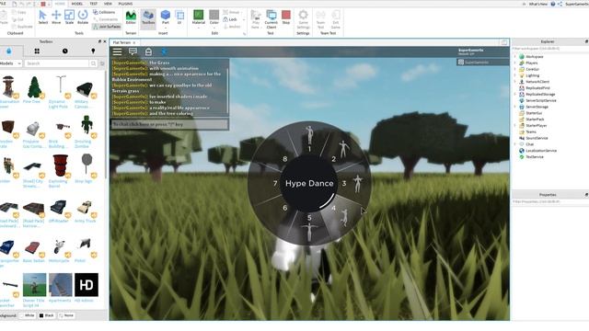This screenshot has width=589, height=331.
Task: Expand the ReplicatedStorage node
Action: pos(515,94)
